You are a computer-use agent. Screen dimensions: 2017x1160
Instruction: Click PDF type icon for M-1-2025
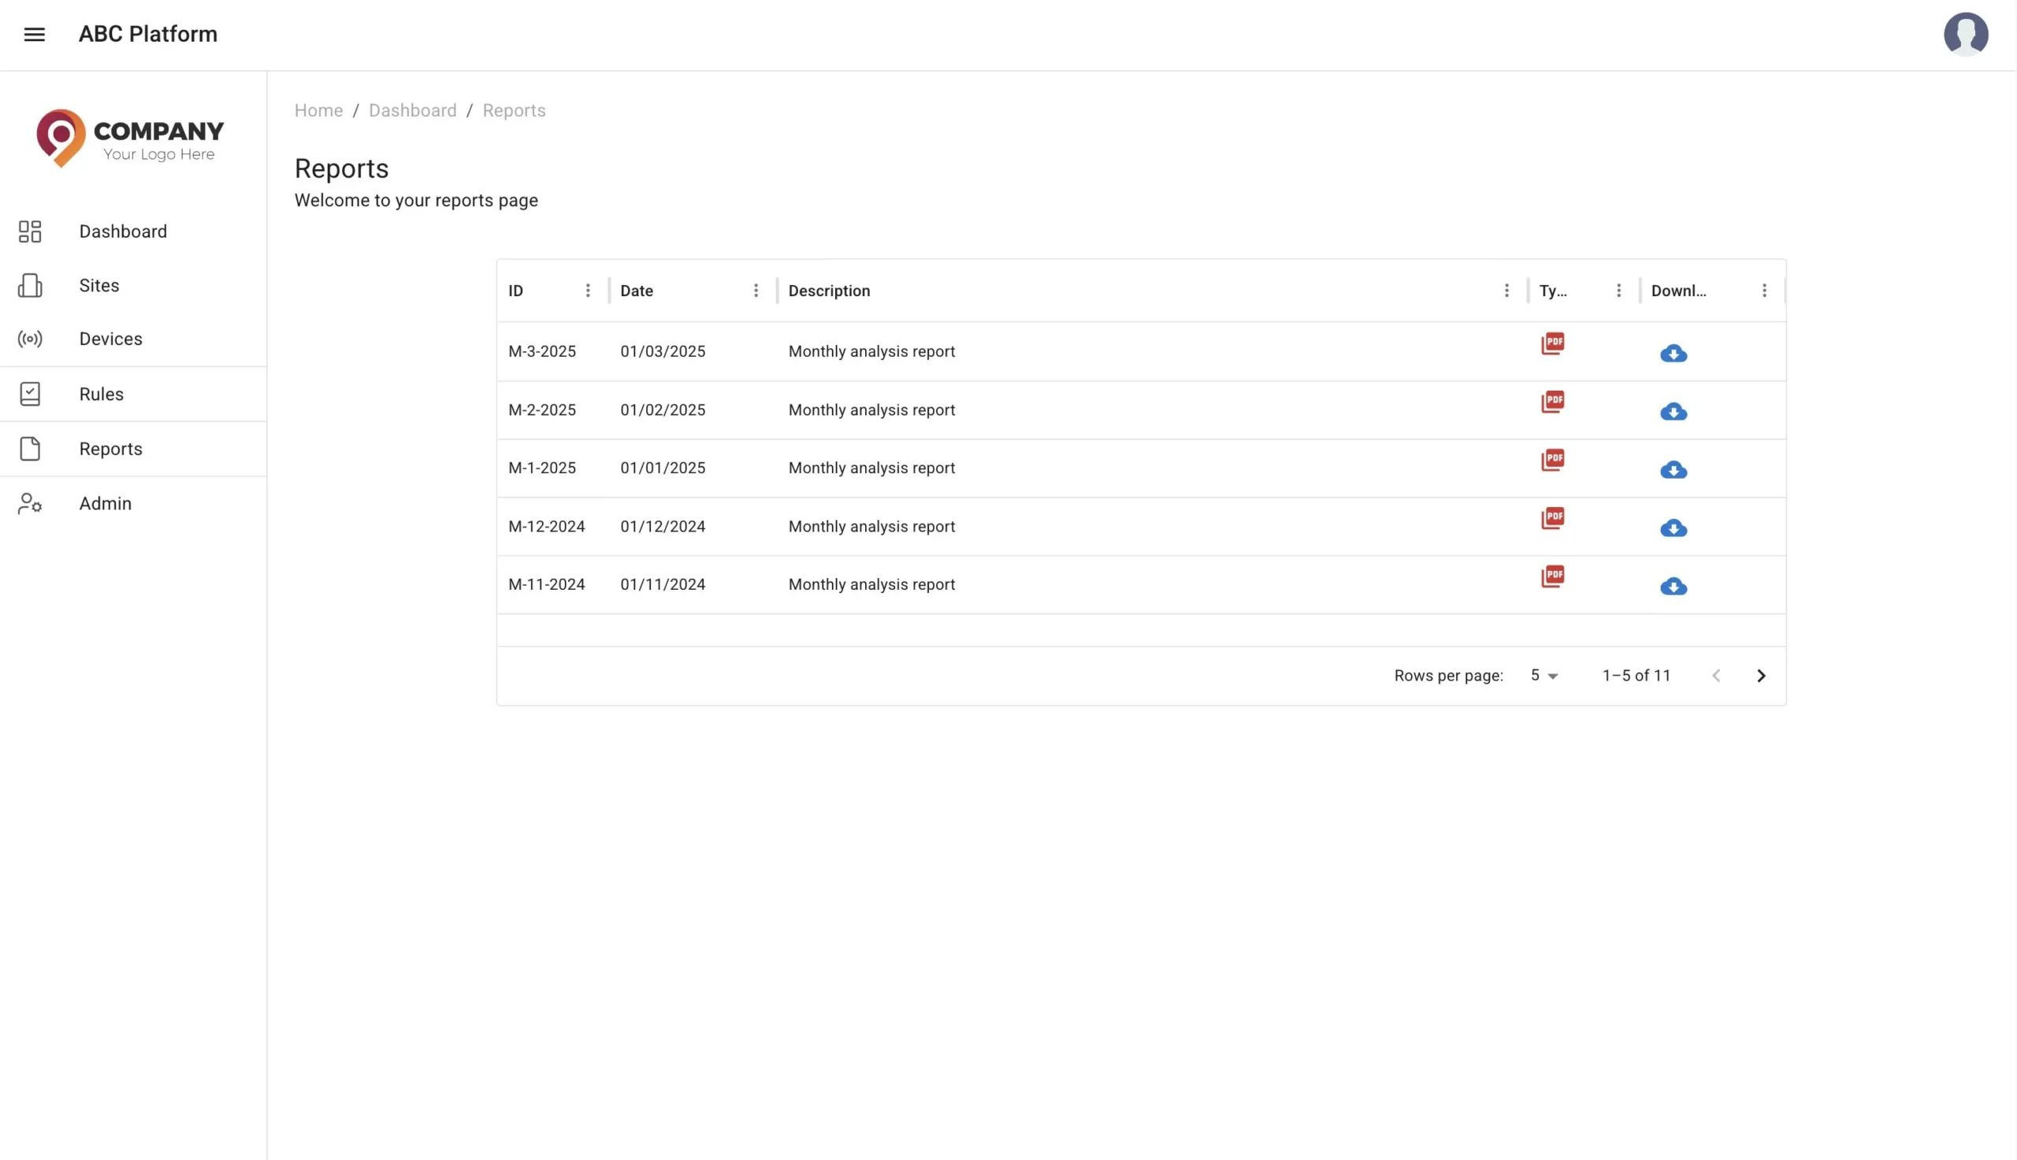point(1552,460)
